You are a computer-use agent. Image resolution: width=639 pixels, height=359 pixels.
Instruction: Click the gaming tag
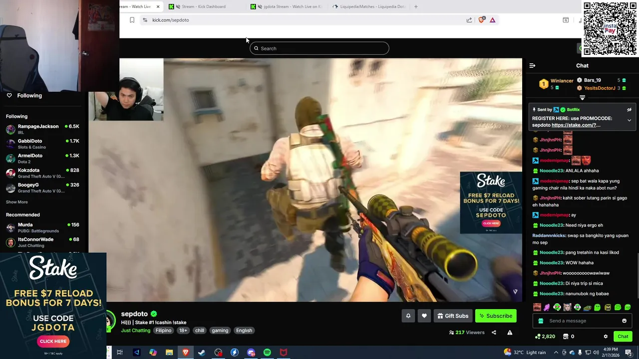click(220, 331)
